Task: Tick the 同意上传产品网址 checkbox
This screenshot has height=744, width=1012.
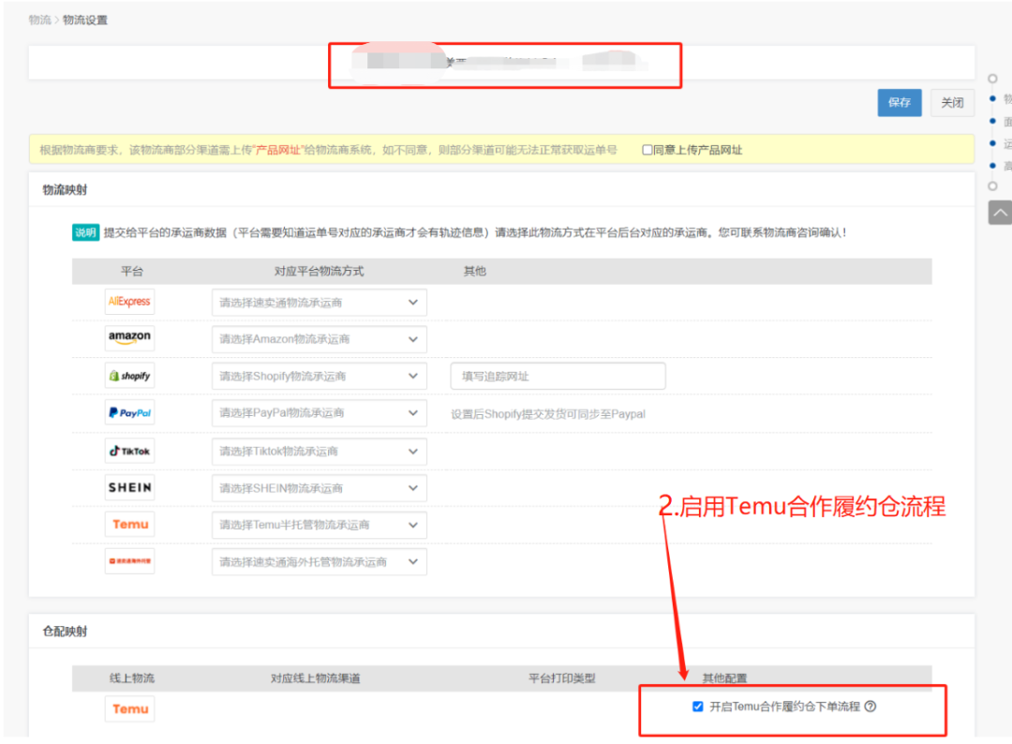Action: pos(647,150)
